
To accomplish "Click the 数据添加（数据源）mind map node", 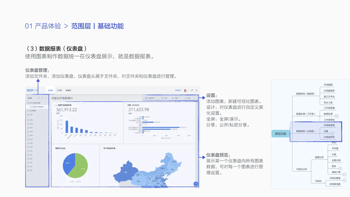I will pos(306,94).
